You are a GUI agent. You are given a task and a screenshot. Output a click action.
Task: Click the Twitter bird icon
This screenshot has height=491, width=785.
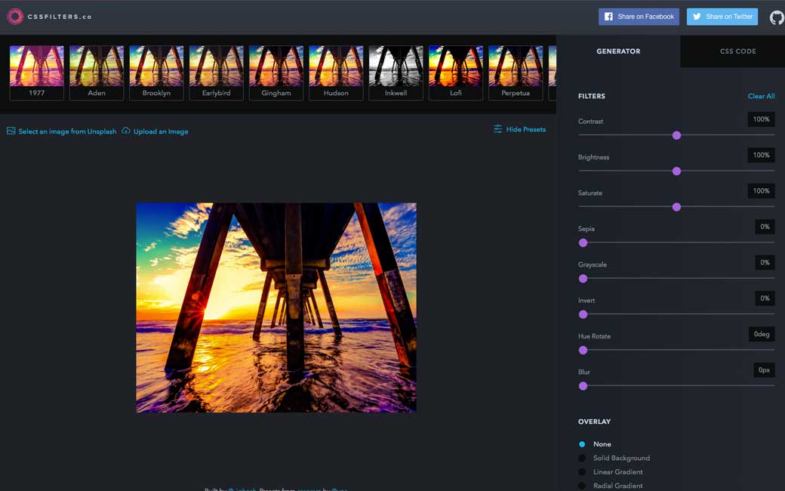(x=697, y=17)
